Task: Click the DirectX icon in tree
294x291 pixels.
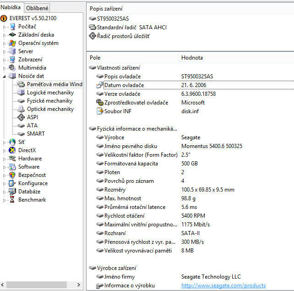Action: 12,150
